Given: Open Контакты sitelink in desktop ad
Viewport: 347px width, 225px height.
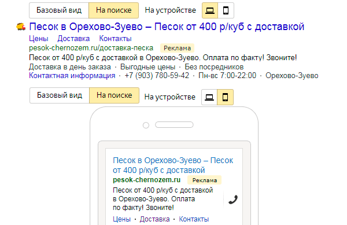Looking at the screenshot, I should click(115, 39).
